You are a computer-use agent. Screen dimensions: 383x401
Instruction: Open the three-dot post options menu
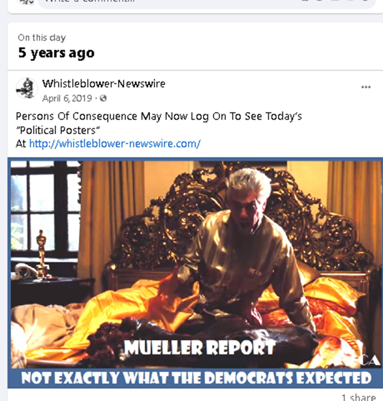tap(366, 87)
